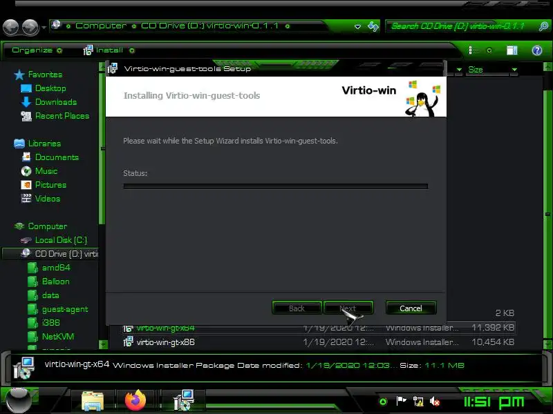Show hidden tray icons button
This screenshot has width=553, height=414.
[383, 402]
